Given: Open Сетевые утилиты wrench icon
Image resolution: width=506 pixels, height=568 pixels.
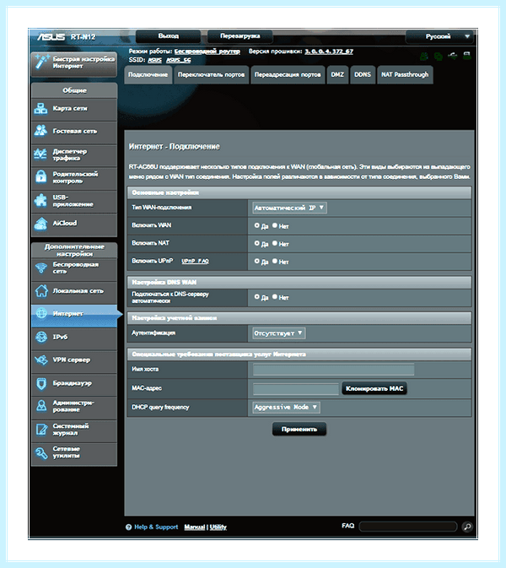Looking at the screenshot, I should (x=40, y=453).
